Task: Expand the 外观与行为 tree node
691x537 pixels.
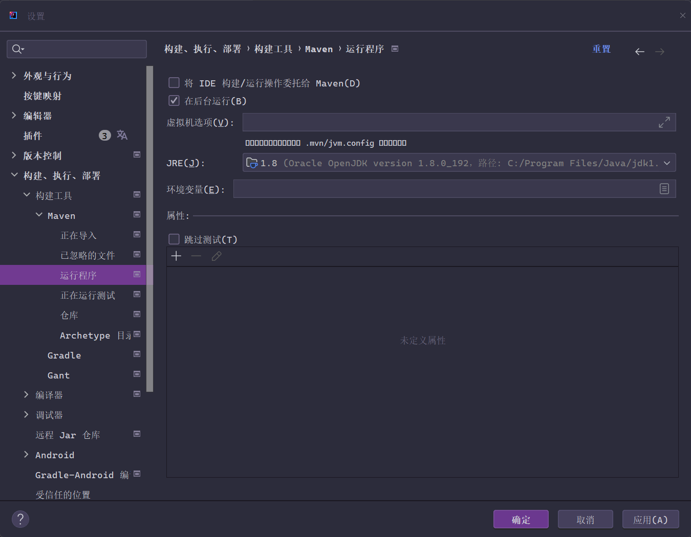Action: click(x=14, y=76)
